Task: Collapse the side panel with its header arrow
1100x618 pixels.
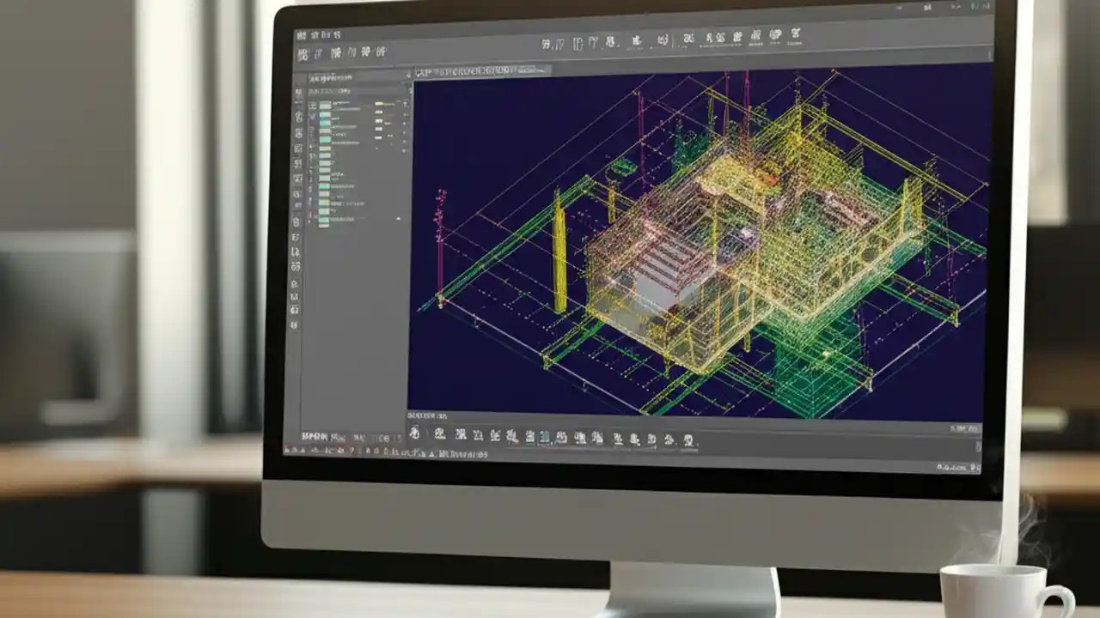Action: point(408,79)
